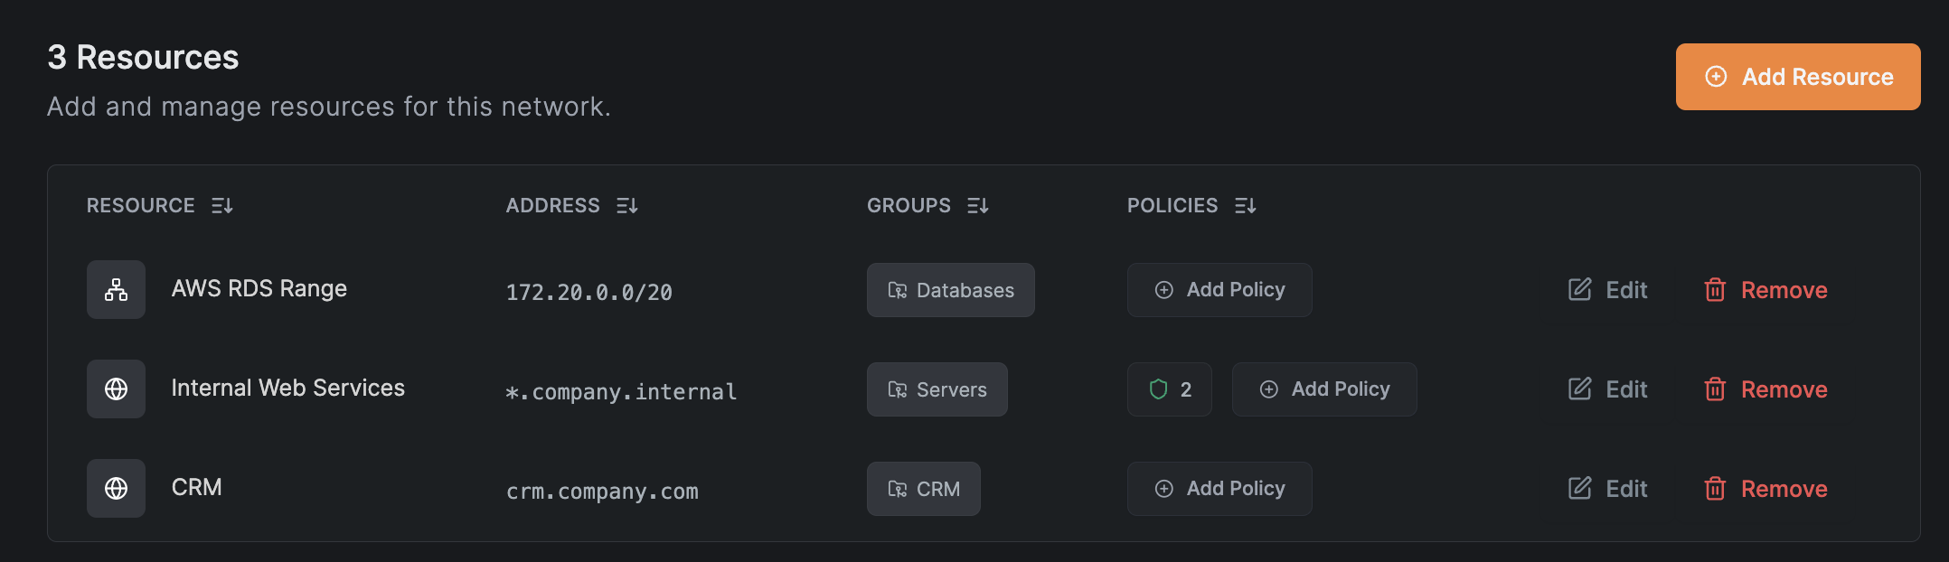Edit the CRM resource

(x=1607, y=489)
